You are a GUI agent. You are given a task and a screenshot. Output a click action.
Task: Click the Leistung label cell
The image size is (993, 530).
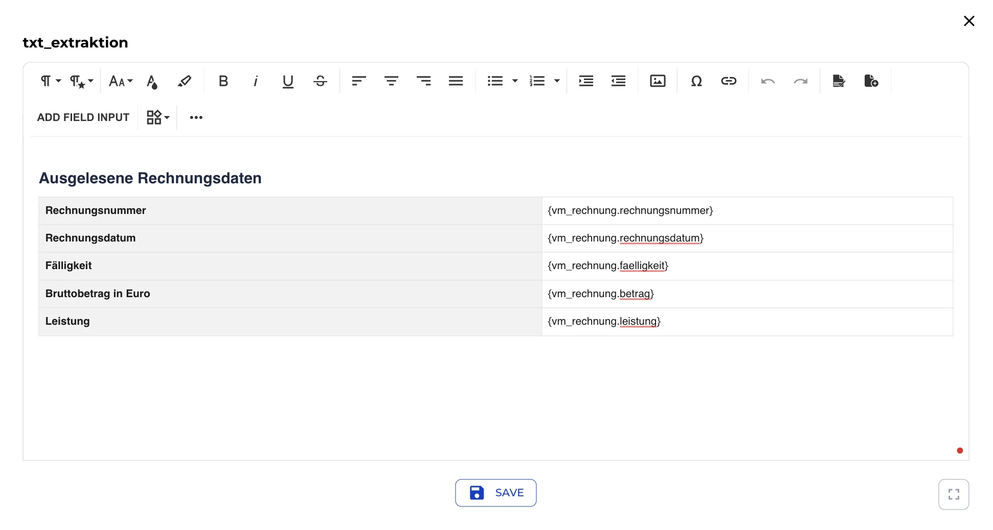point(290,322)
